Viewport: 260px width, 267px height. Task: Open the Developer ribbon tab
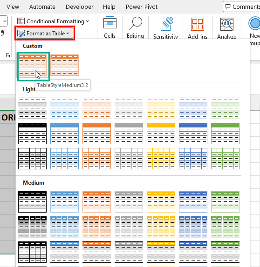(x=80, y=7)
